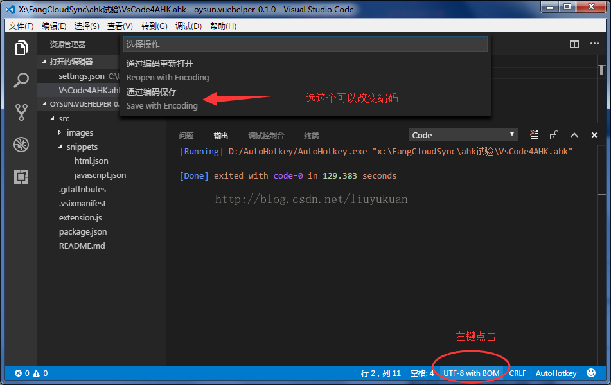Maximize the panel with the chevron up

click(574, 135)
